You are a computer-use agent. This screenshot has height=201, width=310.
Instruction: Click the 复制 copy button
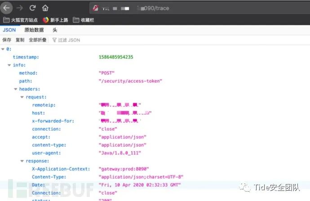[20, 40]
